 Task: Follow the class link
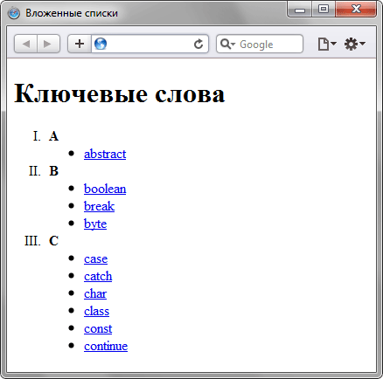[x=96, y=311]
